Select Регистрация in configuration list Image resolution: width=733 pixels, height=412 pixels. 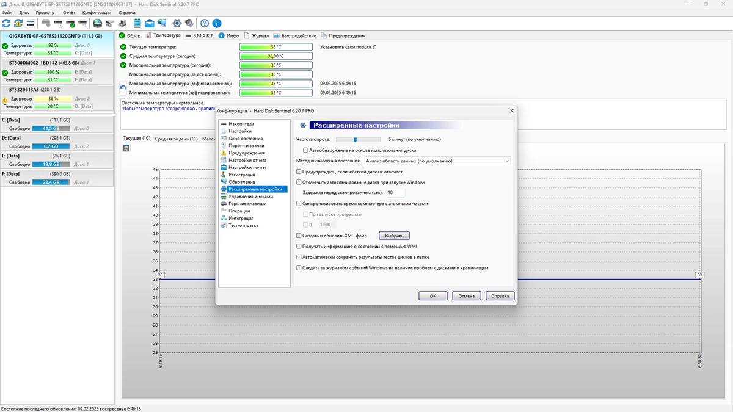(x=242, y=175)
